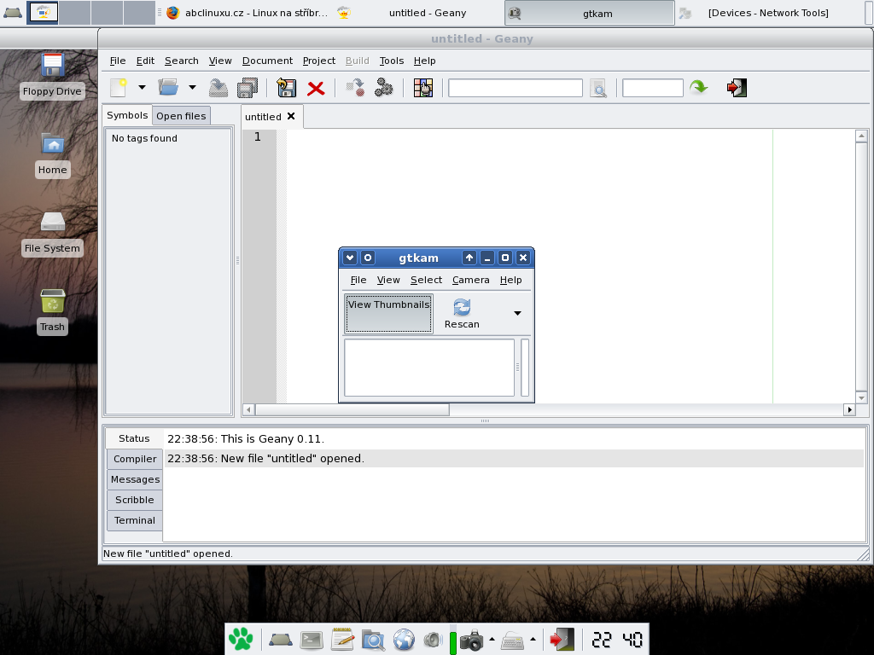
Task: Toggle gtkam window stick button
Action: (x=368, y=258)
